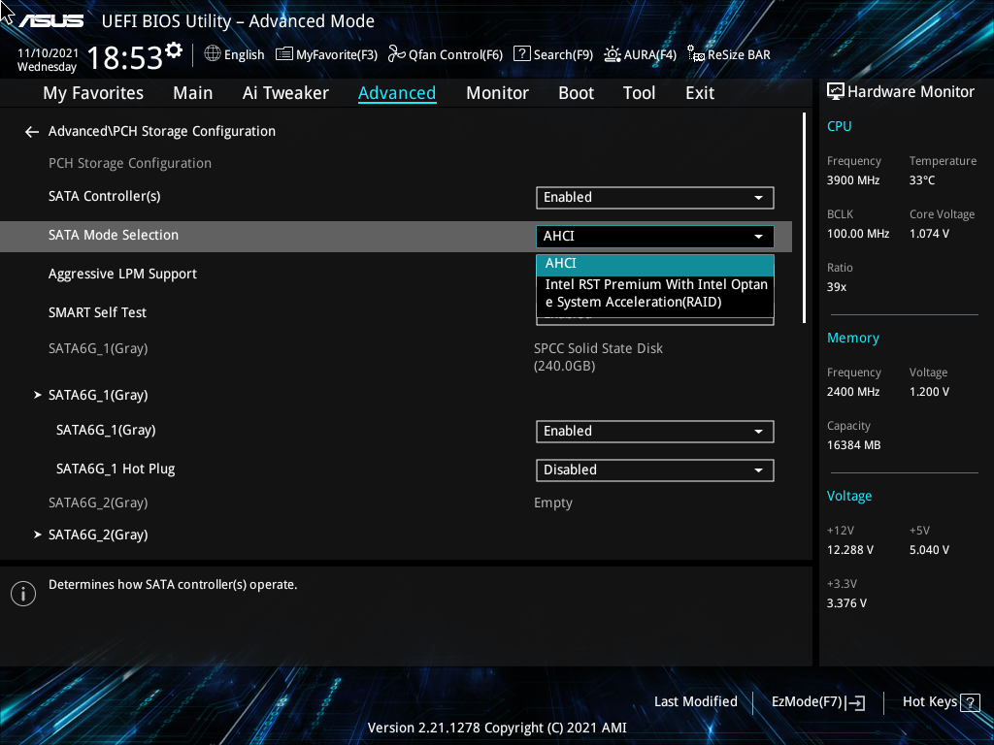
Task: Open Qfan Control fan icon
Action: (396, 54)
